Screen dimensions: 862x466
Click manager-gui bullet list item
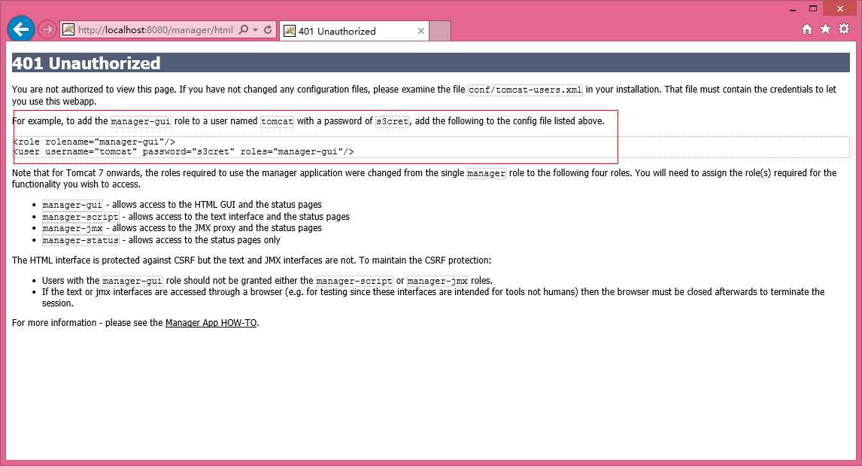(x=182, y=205)
